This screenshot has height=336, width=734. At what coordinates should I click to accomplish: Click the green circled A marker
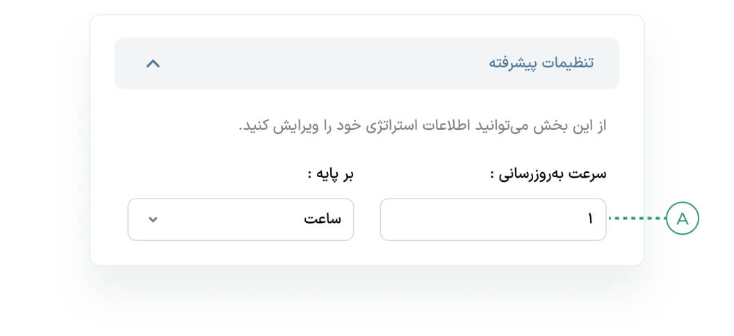click(x=682, y=219)
